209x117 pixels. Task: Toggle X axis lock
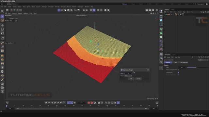pyautogui.click(x=11, y=10)
